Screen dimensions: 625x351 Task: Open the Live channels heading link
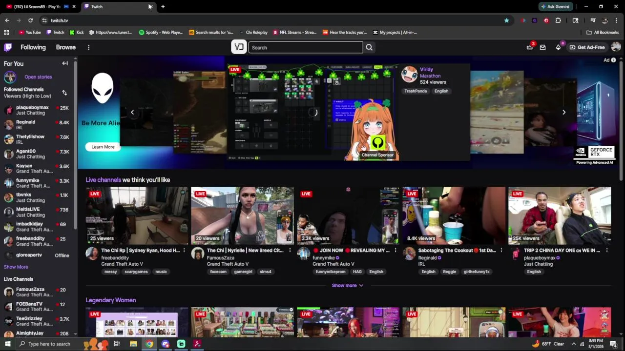pos(103,180)
